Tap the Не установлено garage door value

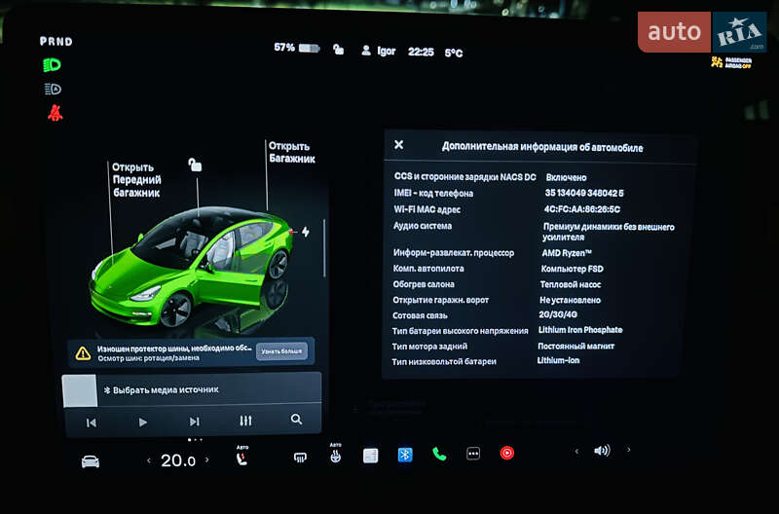pos(570,300)
